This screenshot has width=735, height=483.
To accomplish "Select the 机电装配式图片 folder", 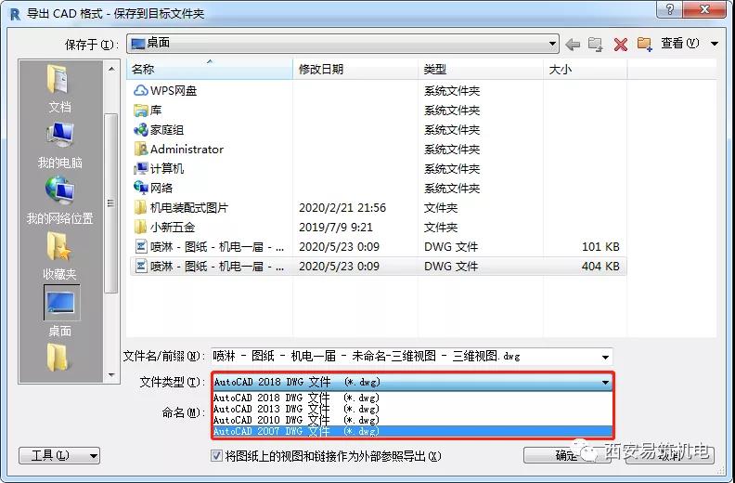I will click(181, 208).
